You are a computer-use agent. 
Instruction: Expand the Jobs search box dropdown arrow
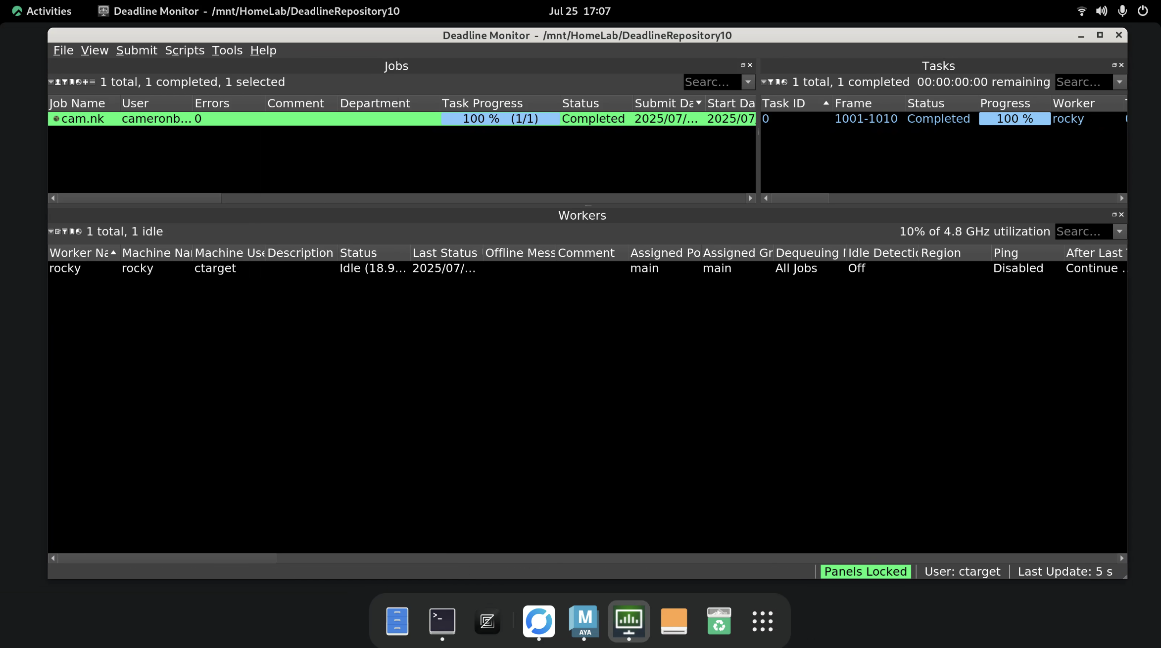(748, 82)
